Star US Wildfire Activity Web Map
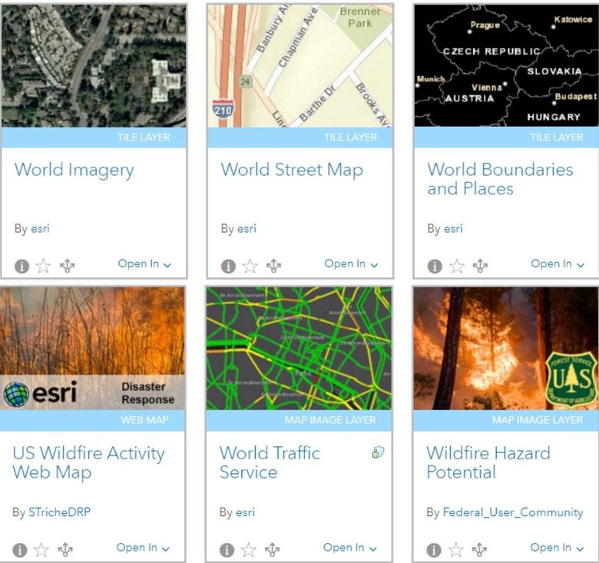The width and height of the screenshot is (599, 563). 41,550
